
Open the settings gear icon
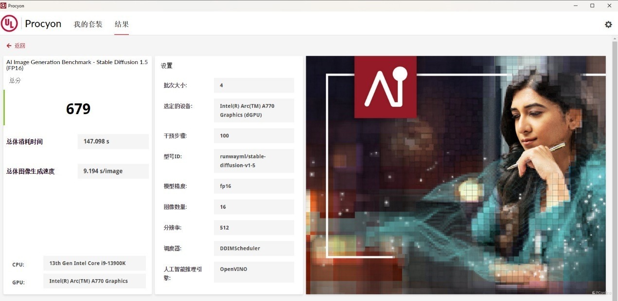pyautogui.click(x=608, y=24)
